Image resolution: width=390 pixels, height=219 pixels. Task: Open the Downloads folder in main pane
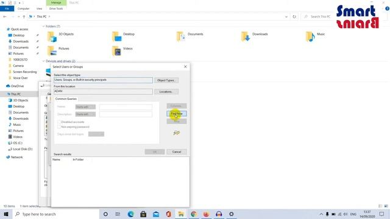[x=254, y=36]
